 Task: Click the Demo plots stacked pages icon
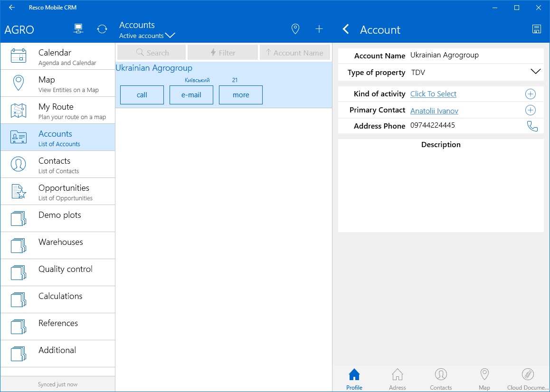pyautogui.click(x=19, y=218)
